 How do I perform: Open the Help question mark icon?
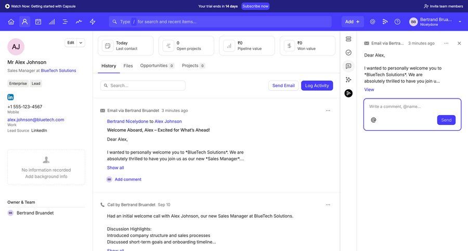397,22
